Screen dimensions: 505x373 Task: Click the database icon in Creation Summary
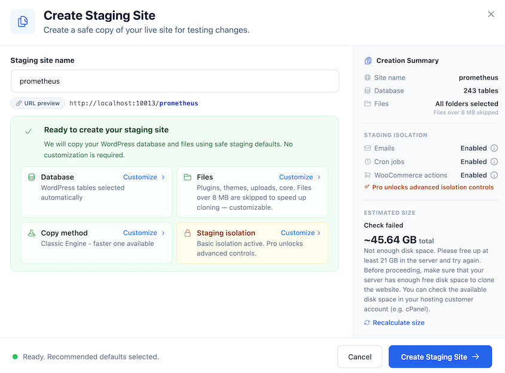[368, 90]
